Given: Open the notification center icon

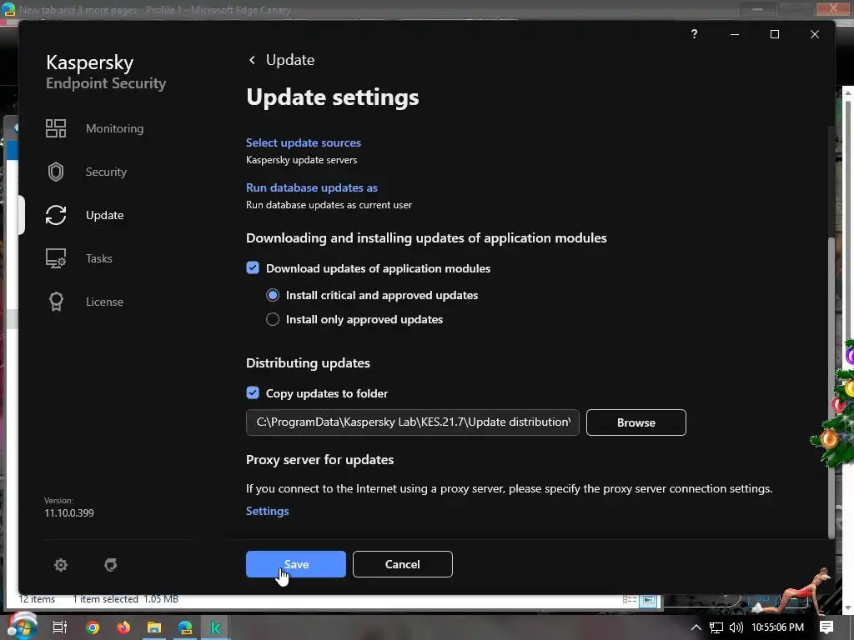Looking at the screenshot, I should click(x=826, y=627).
